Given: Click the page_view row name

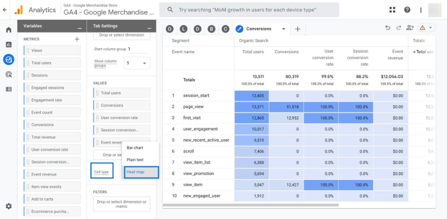Looking at the screenshot, I should (193, 107).
